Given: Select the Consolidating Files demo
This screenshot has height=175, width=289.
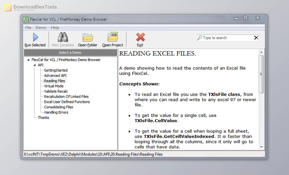Looking at the screenshot, I should (59, 107).
